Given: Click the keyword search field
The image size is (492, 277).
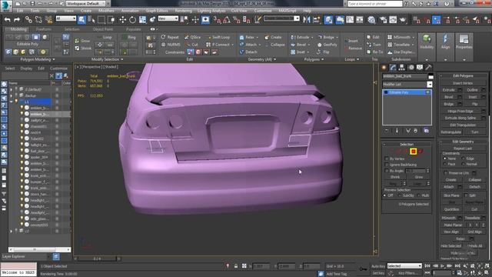Looking at the screenshot, I should (x=374, y=4).
